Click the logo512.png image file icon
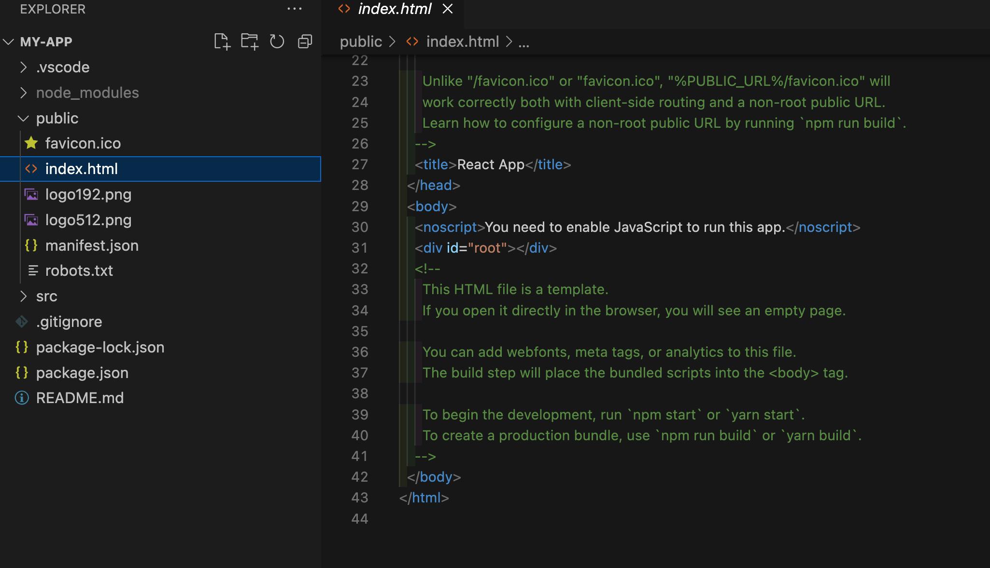990x568 pixels. coord(31,220)
